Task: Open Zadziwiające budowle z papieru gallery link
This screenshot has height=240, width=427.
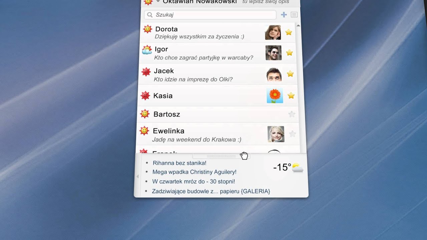Action: 211,191
